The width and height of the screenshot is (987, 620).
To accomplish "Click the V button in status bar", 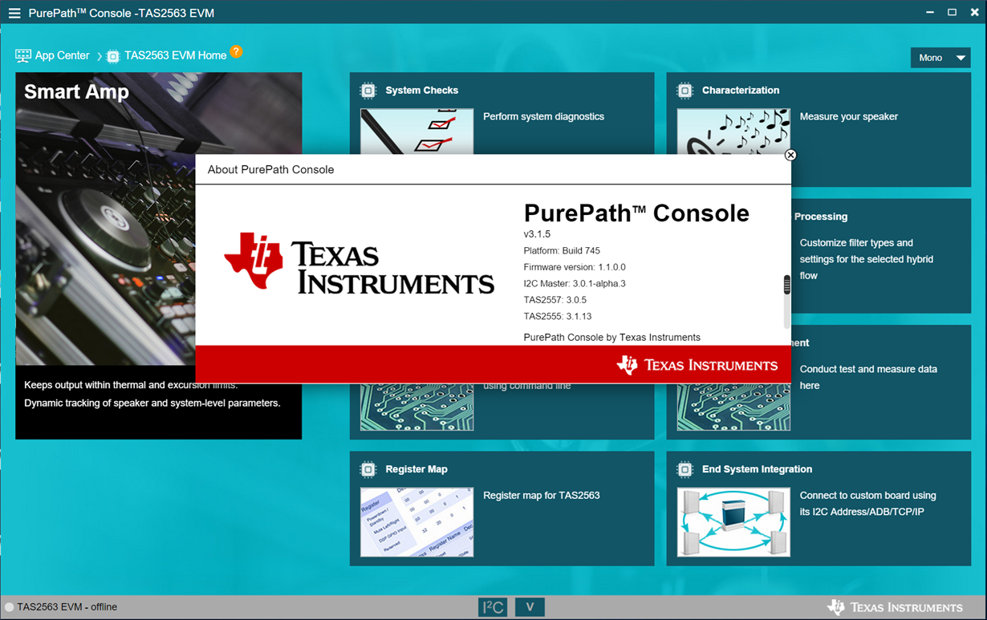I will click(x=530, y=607).
